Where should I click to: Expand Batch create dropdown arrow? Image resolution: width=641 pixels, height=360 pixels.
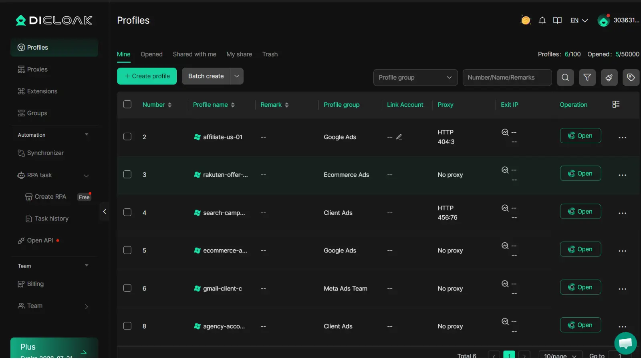tap(237, 76)
